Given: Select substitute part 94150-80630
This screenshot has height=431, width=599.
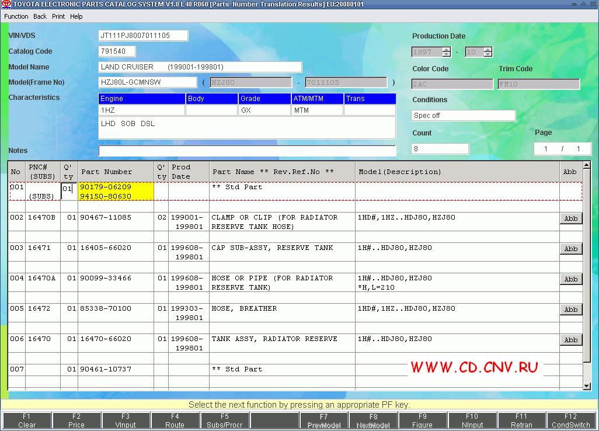Looking at the screenshot, I should 106,196.
